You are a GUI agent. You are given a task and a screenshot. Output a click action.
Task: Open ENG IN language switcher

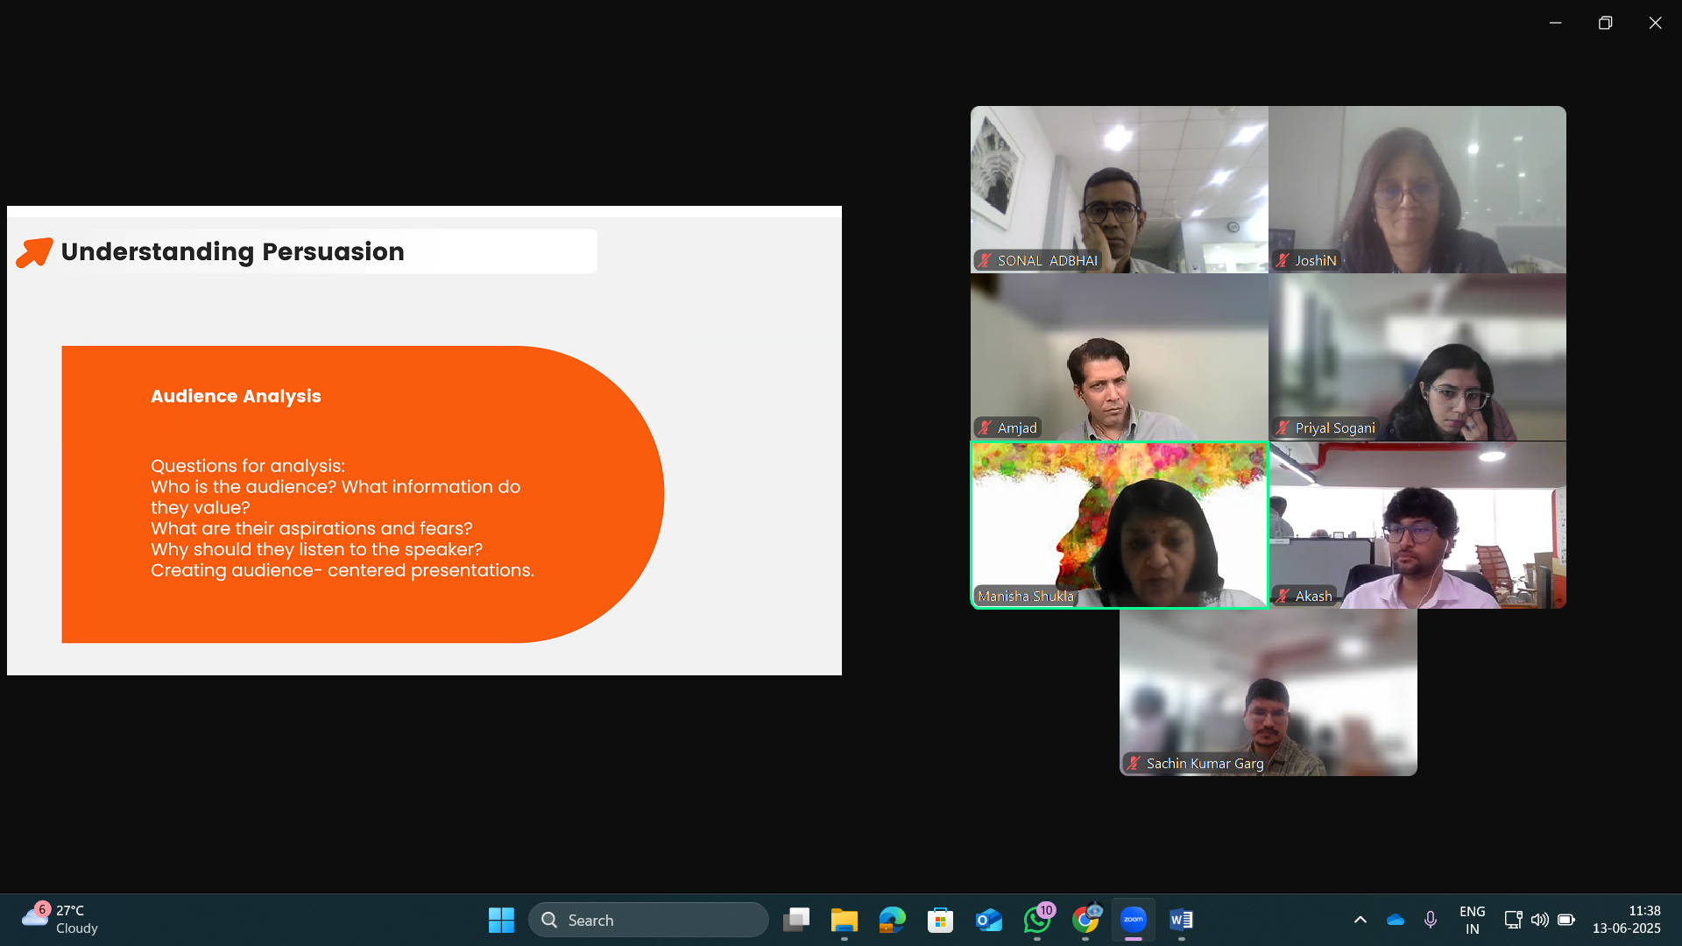tap(1473, 920)
